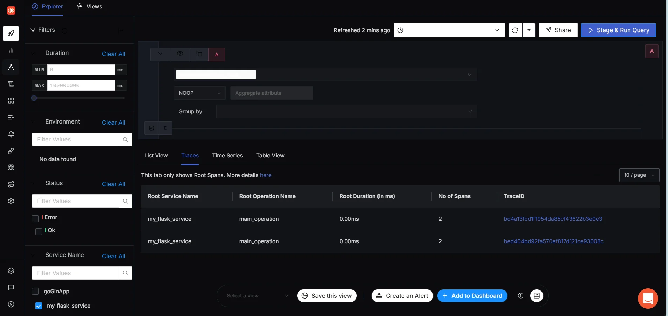The width and height of the screenshot is (668, 316).
Task: Click the rocket Get Started sidebar icon
Action: pyautogui.click(x=11, y=34)
